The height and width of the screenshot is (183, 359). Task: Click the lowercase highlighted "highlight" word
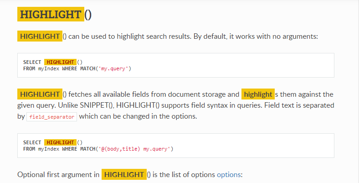pos(258,94)
